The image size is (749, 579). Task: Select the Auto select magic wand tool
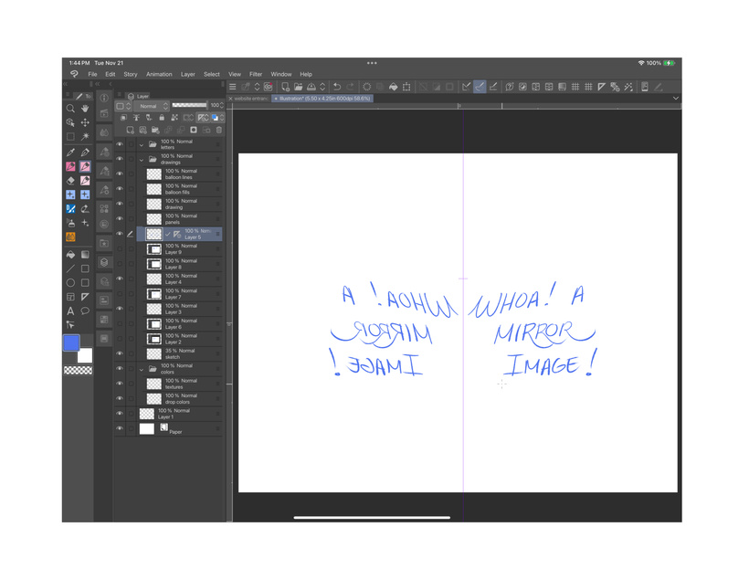click(x=85, y=137)
